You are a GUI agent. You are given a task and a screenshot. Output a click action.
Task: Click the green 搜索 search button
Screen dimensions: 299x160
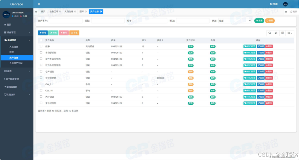coord(259,21)
